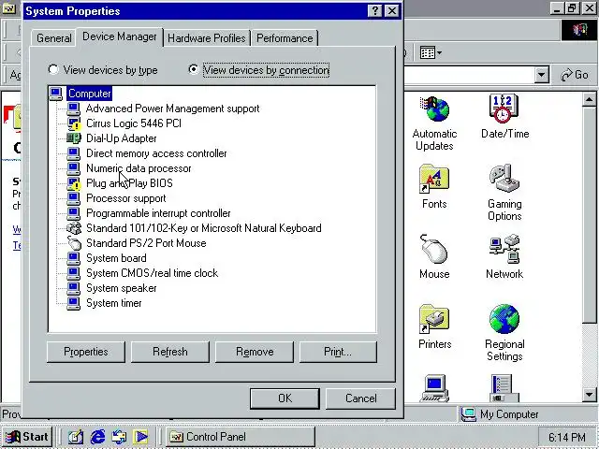
Task: Click the Properties button
Action: (86, 352)
